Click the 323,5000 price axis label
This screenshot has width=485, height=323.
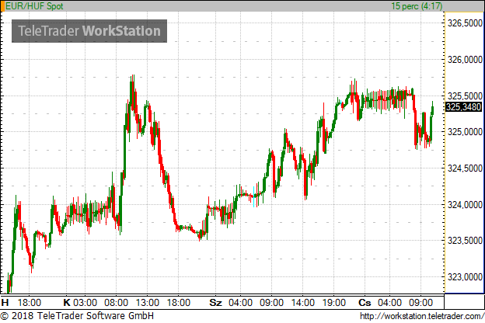[465, 241]
